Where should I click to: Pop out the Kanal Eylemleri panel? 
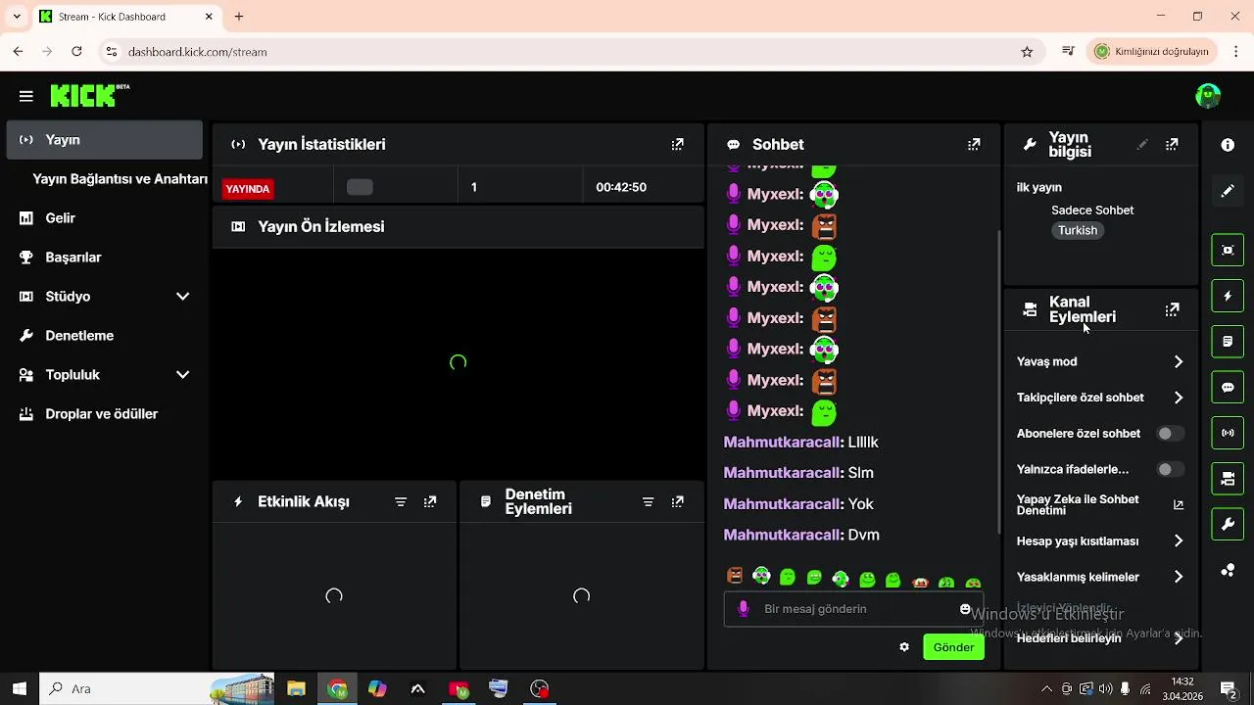(x=1172, y=309)
